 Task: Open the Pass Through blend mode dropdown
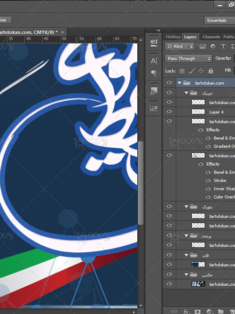(188, 58)
